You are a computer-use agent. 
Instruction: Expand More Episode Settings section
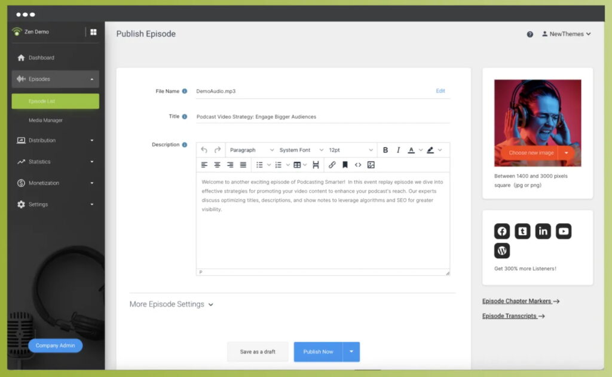(x=171, y=305)
